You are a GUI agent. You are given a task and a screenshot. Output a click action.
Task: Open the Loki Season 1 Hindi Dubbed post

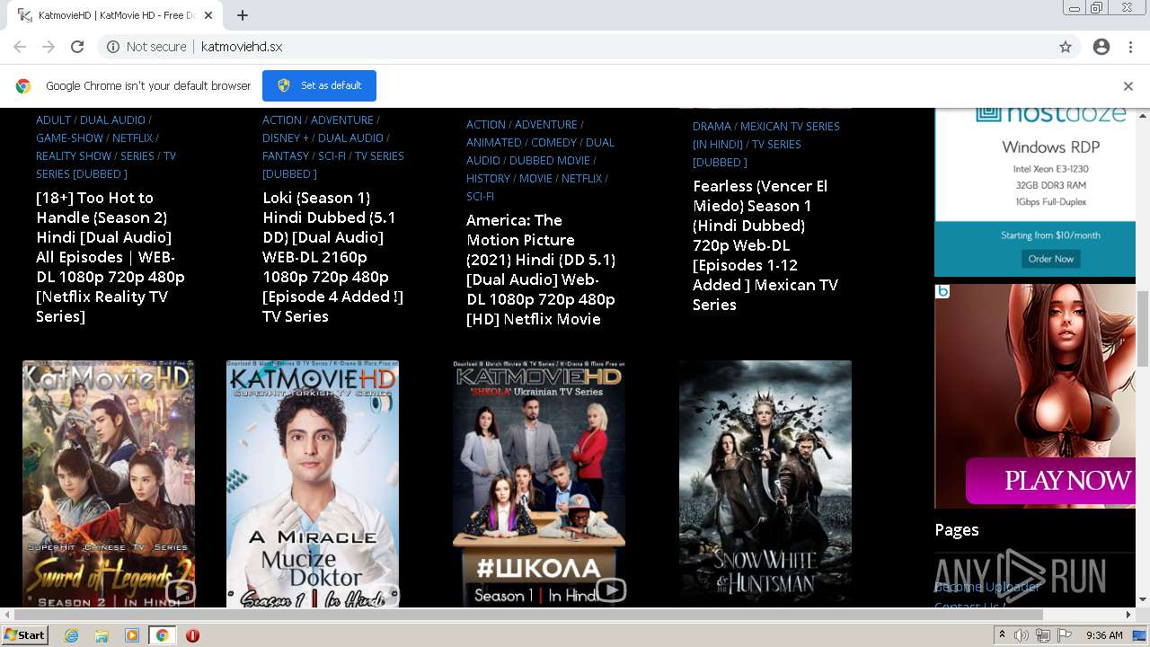click(x=332, y=257)
